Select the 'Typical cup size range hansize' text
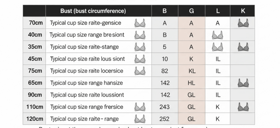The width and height of the screenshot is (280, 128). point(87,83)
